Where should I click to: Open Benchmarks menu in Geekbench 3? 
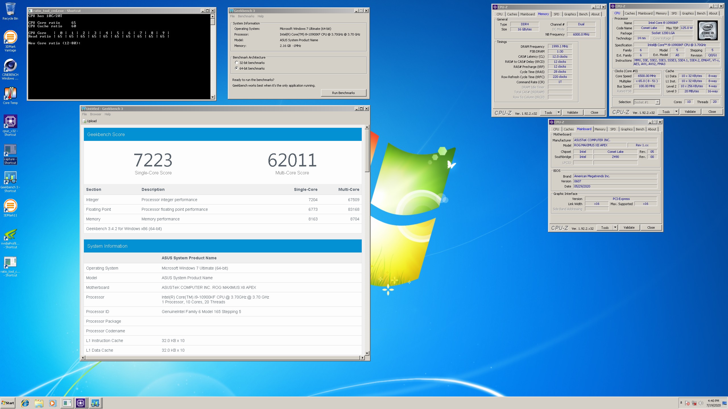[x=246, y=16]
